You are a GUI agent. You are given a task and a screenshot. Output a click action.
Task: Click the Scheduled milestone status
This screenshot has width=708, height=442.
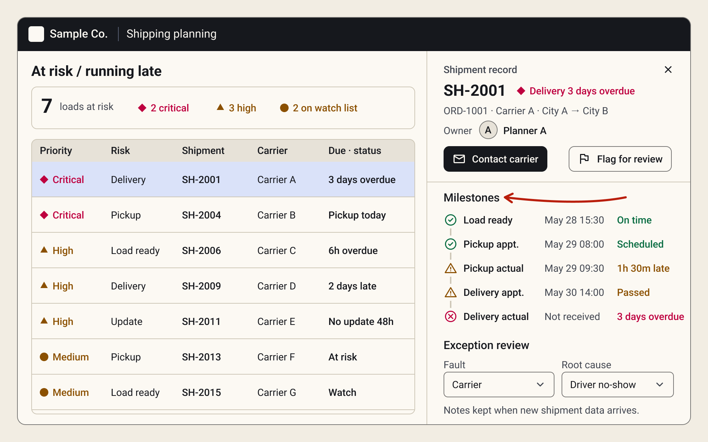[x=640, y=244]
